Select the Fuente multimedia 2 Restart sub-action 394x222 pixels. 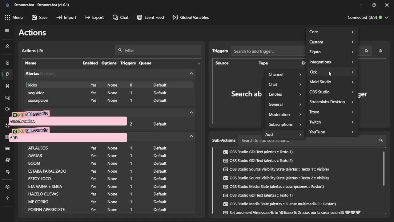pyautogui.click(x=279, y=204)
